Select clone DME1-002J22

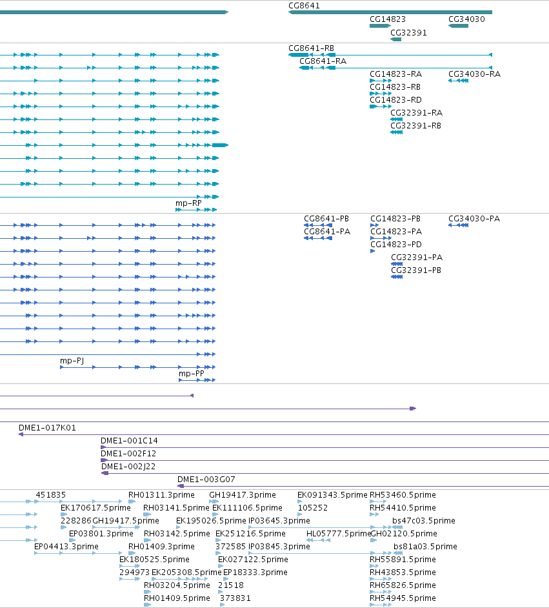pyautogui.click(x=128, y=467)
